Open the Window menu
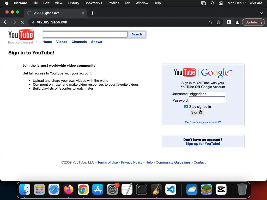 142,3
